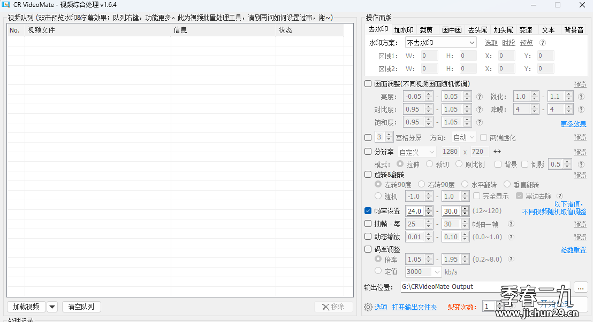593x322 pixels.
Task: Click the 加载视频 button
Action: click(x=26, y=307)
